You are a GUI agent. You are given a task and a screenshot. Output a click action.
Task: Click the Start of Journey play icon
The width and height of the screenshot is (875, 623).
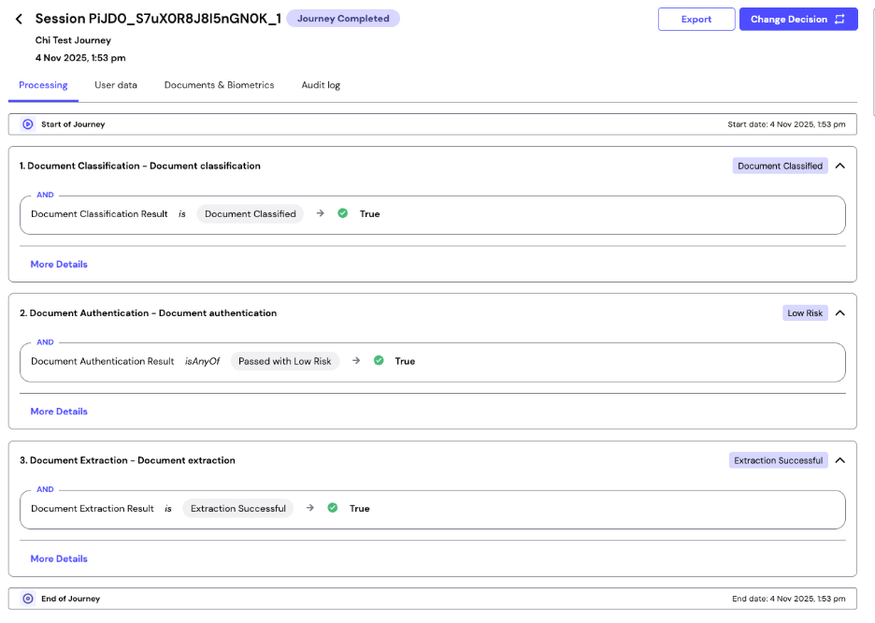point(27,123)
